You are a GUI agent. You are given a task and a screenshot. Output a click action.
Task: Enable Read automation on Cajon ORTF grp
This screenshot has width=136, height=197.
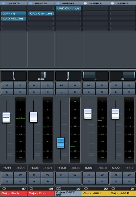[62, 175]
